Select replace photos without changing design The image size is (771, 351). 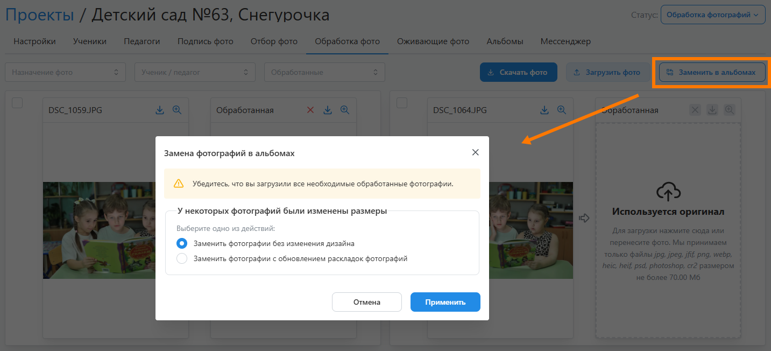182,243
